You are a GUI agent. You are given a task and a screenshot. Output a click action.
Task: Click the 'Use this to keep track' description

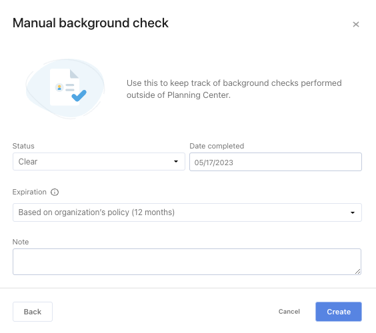234,89
